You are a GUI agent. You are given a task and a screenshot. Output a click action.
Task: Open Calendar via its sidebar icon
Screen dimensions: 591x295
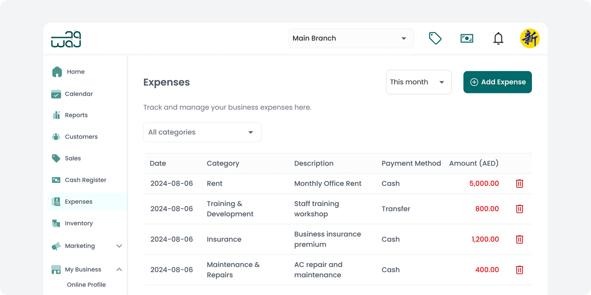click(56, 93)
